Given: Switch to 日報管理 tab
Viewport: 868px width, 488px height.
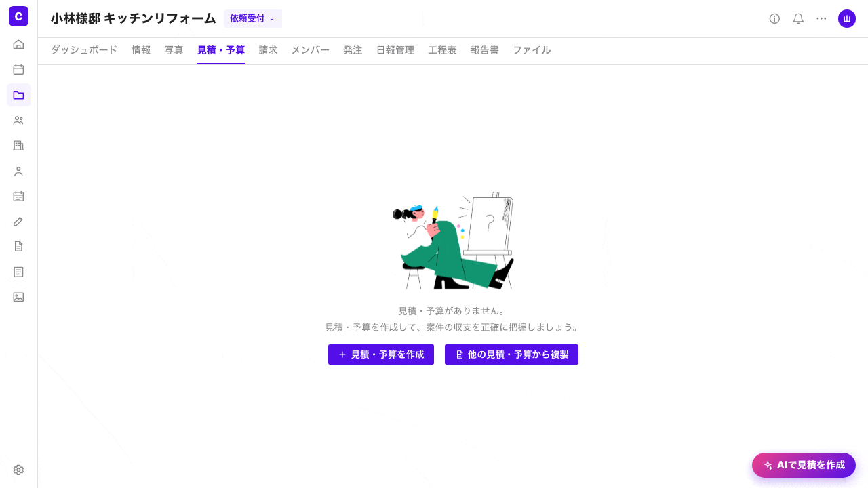Looking at the screenshot, I should click(395, 50).
